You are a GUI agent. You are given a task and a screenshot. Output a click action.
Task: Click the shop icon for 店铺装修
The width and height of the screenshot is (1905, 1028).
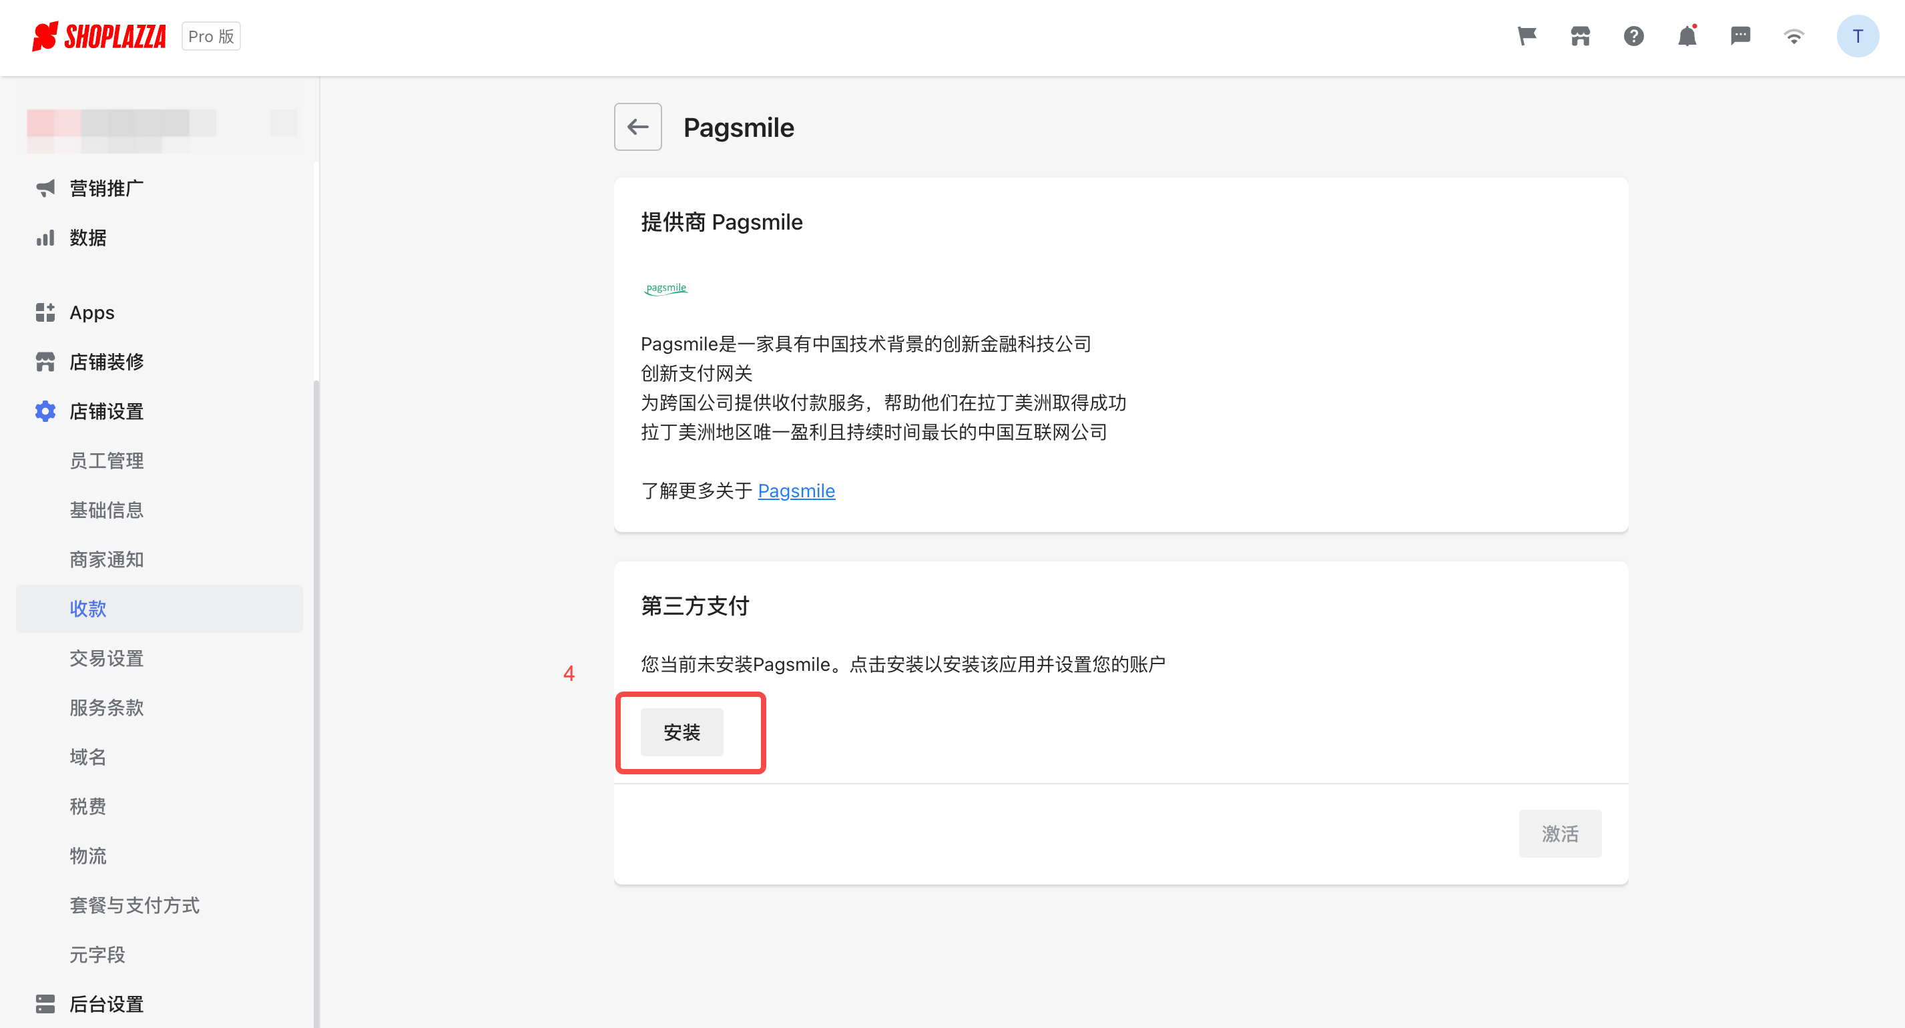pos(45,362)
